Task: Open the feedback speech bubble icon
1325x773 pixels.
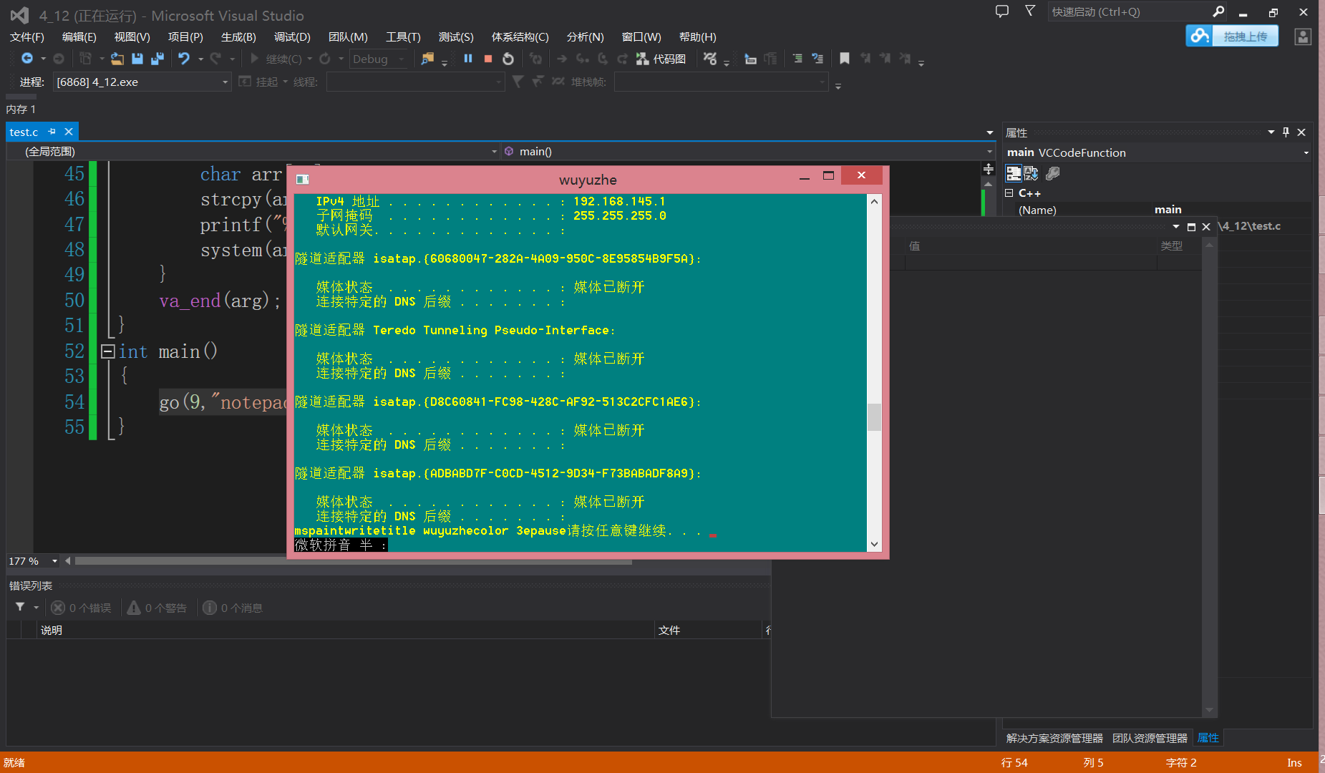Action: (1002, 11)
